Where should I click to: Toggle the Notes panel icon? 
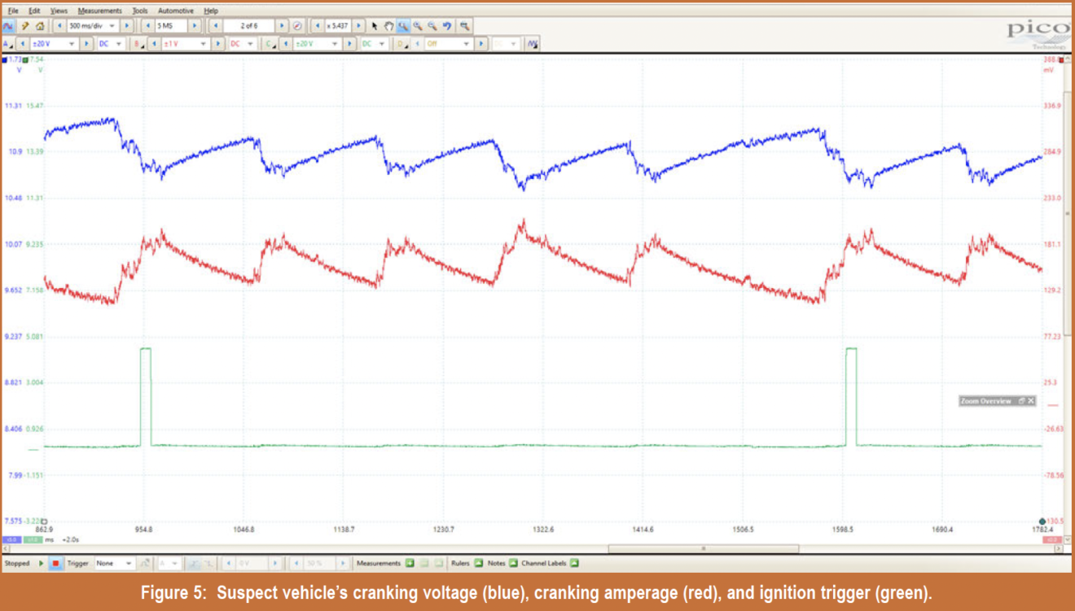(513, 563)
